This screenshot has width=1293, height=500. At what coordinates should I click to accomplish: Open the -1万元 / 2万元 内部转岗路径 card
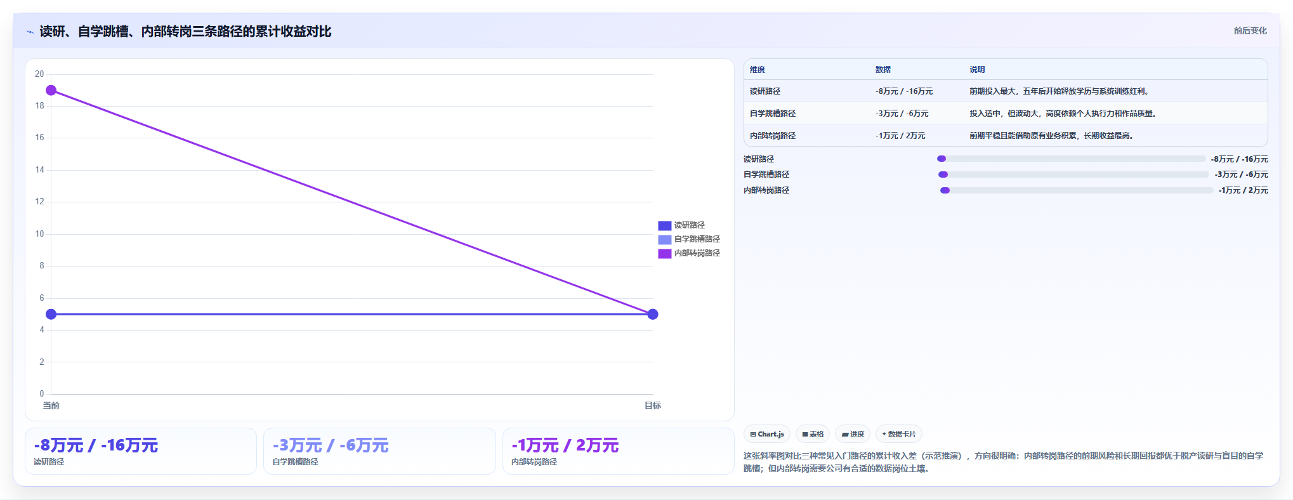click(x=618, y=451)
